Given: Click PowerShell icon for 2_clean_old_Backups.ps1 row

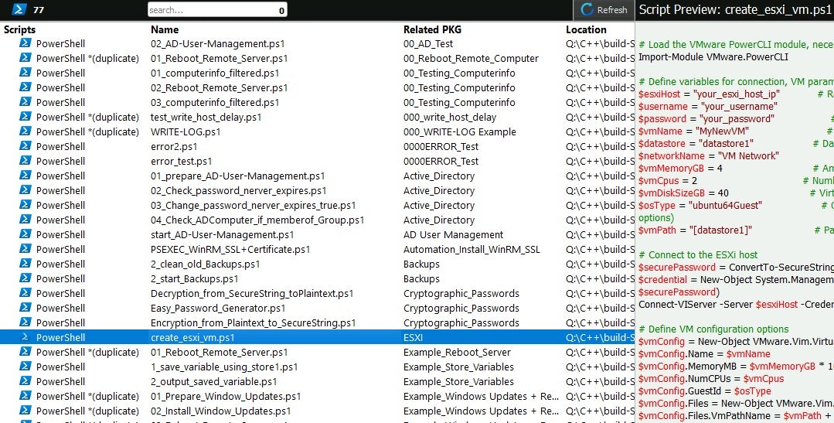Looking at the screenshot, I should 25,264.
